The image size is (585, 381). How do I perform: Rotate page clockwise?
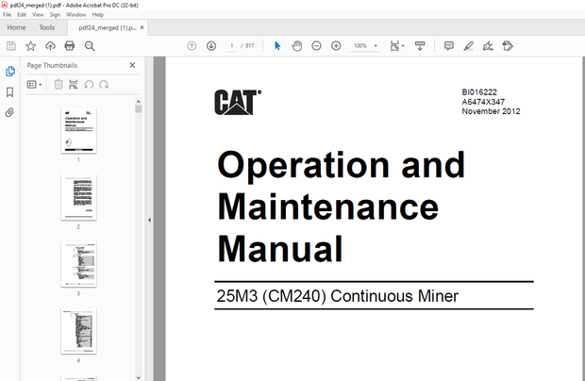pyautogui.click(x=104, y=85)
